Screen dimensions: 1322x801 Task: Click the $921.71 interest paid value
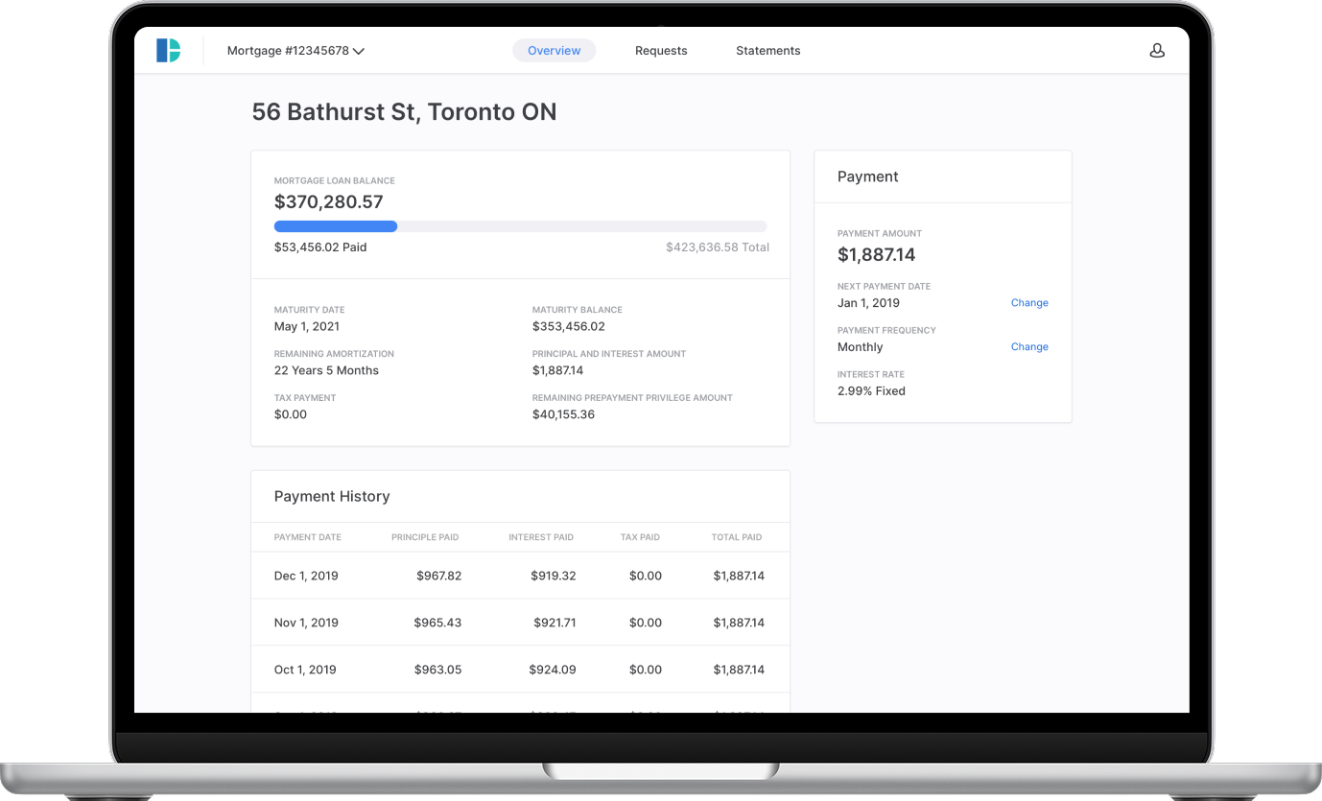click(555, 624)
